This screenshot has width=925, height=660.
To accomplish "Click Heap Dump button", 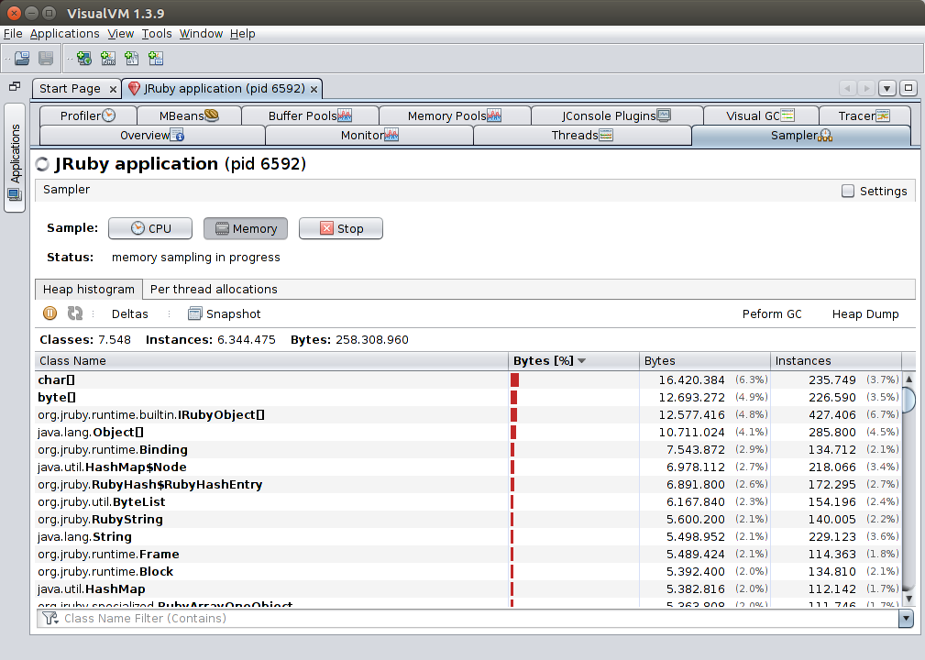I will [865, 313].
